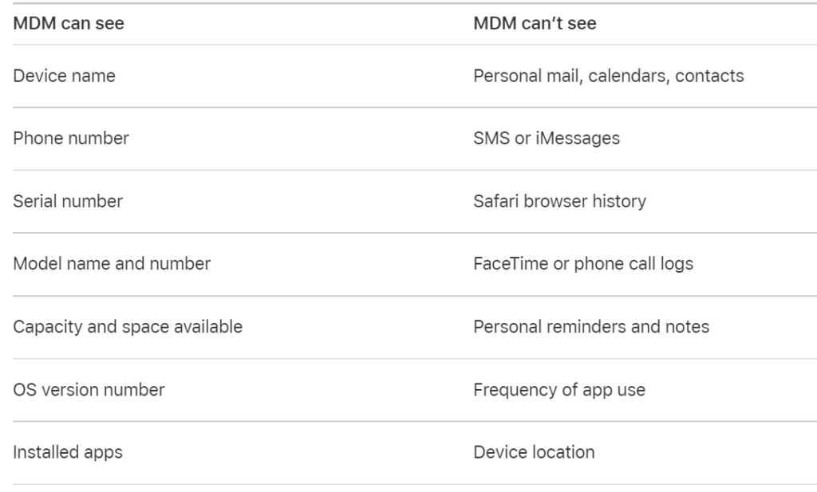This screenshot has height=492, width=817.
Task: Click the word "contacts" in the first row
Action: tap(709, 76)
